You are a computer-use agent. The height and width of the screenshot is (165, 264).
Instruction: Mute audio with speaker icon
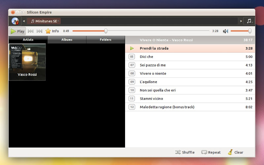click(225, 31)
